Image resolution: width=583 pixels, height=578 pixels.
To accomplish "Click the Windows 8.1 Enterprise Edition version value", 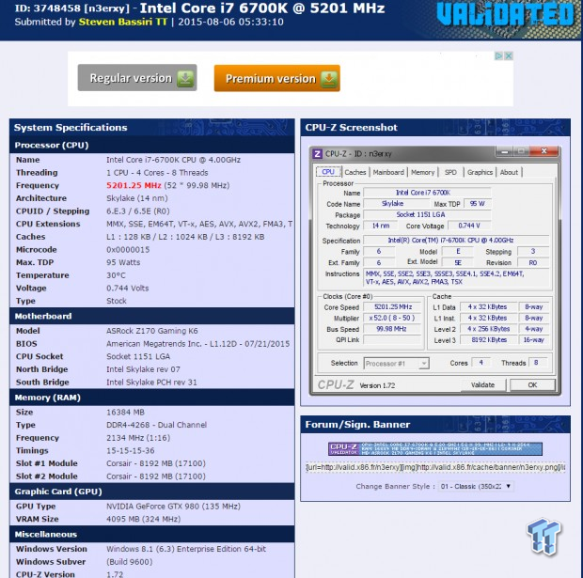I will pyautogui.click(x=186, y=549).
